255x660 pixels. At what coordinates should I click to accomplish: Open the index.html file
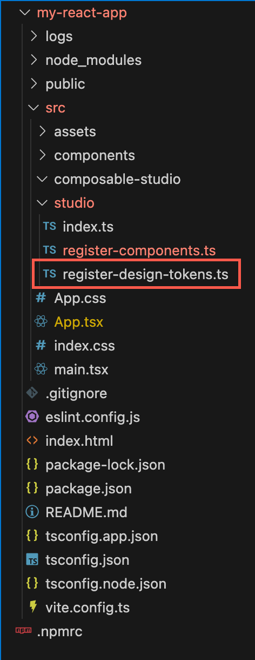pos(79,441)
